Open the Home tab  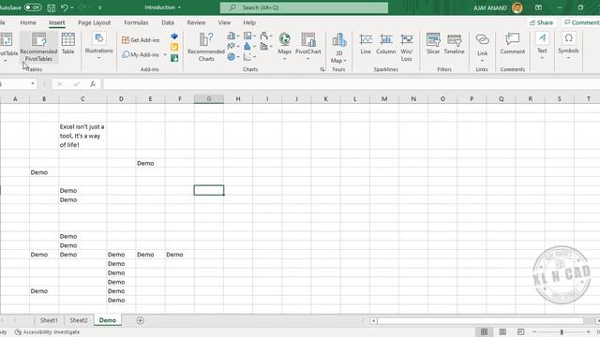(28, 22)
